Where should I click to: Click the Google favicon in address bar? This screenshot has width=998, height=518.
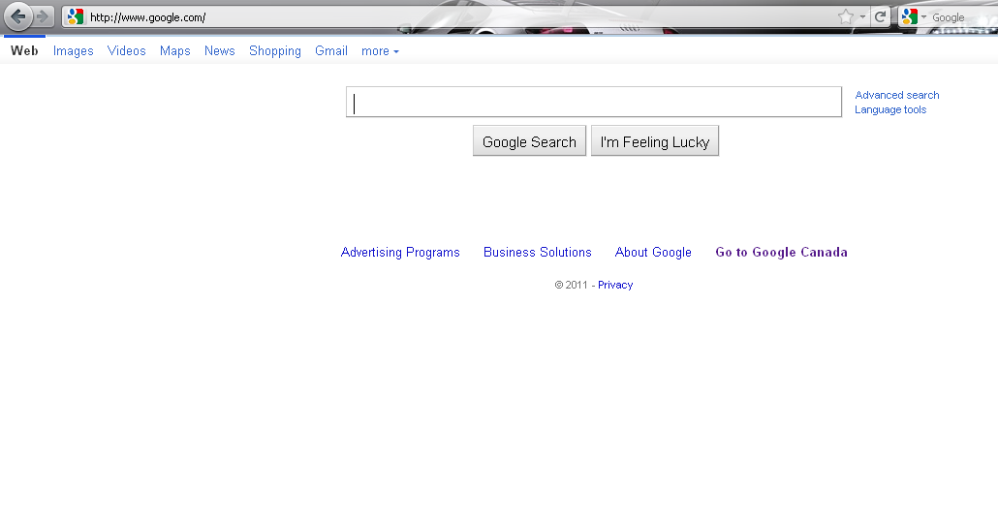click(76, 17)
